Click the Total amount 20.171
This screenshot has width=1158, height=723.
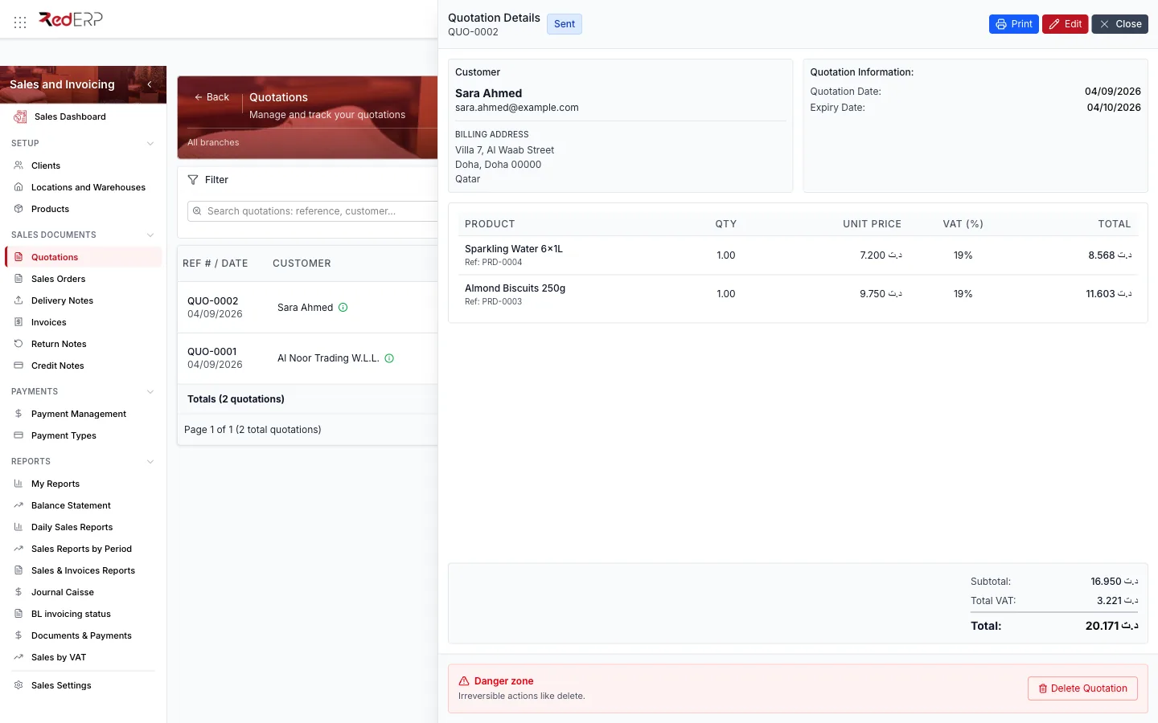(1111, 626)
